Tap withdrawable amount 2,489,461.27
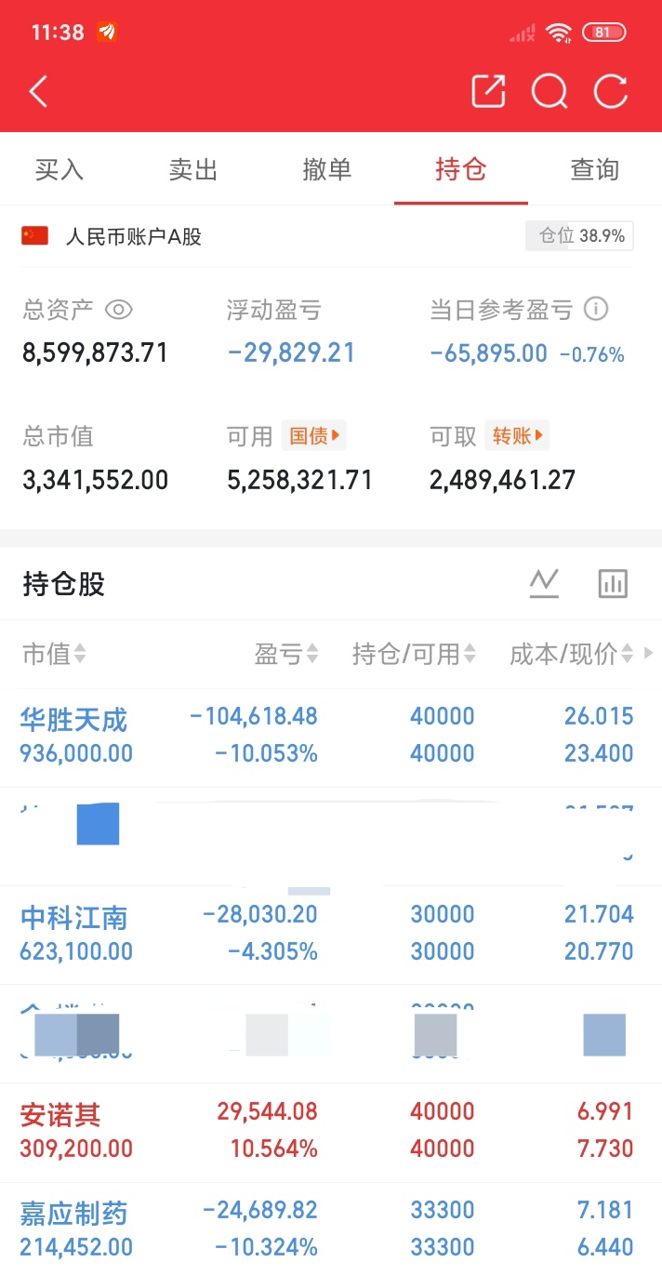This screenshot has height=1275, width=662. (502, 480)
